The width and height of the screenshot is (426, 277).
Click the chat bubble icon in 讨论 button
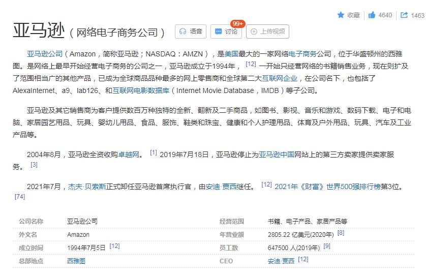coord(218,32)
